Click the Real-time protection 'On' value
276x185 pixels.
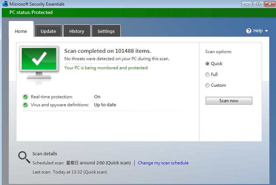(x=97, y=97)
